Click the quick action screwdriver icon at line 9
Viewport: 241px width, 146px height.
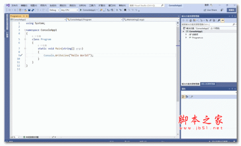(21, 55)
